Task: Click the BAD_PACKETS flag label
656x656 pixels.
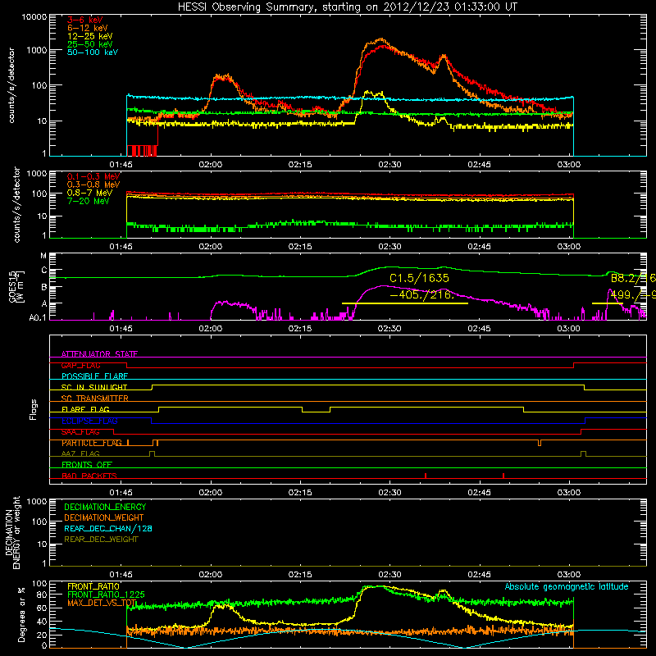Action: (x=89, y=476)
